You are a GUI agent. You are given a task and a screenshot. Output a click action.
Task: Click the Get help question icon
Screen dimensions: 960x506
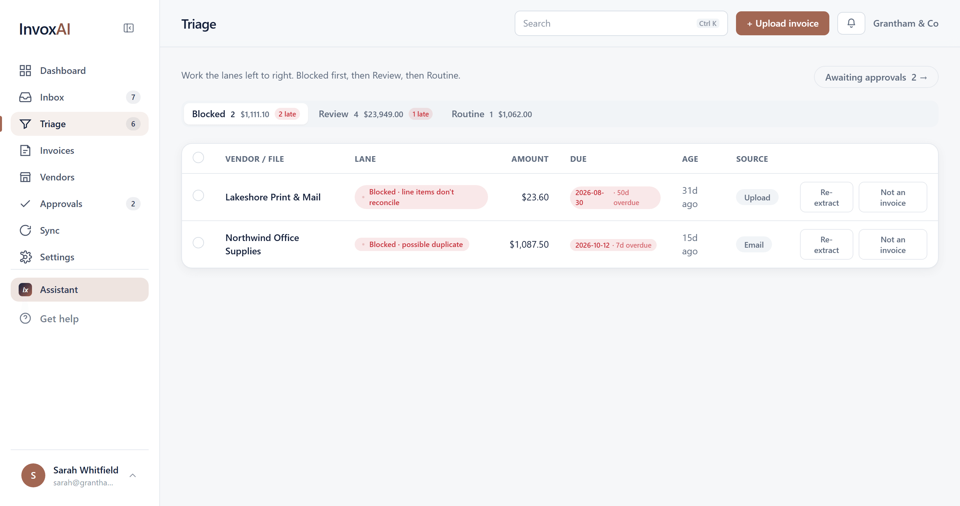pos(25,319)
